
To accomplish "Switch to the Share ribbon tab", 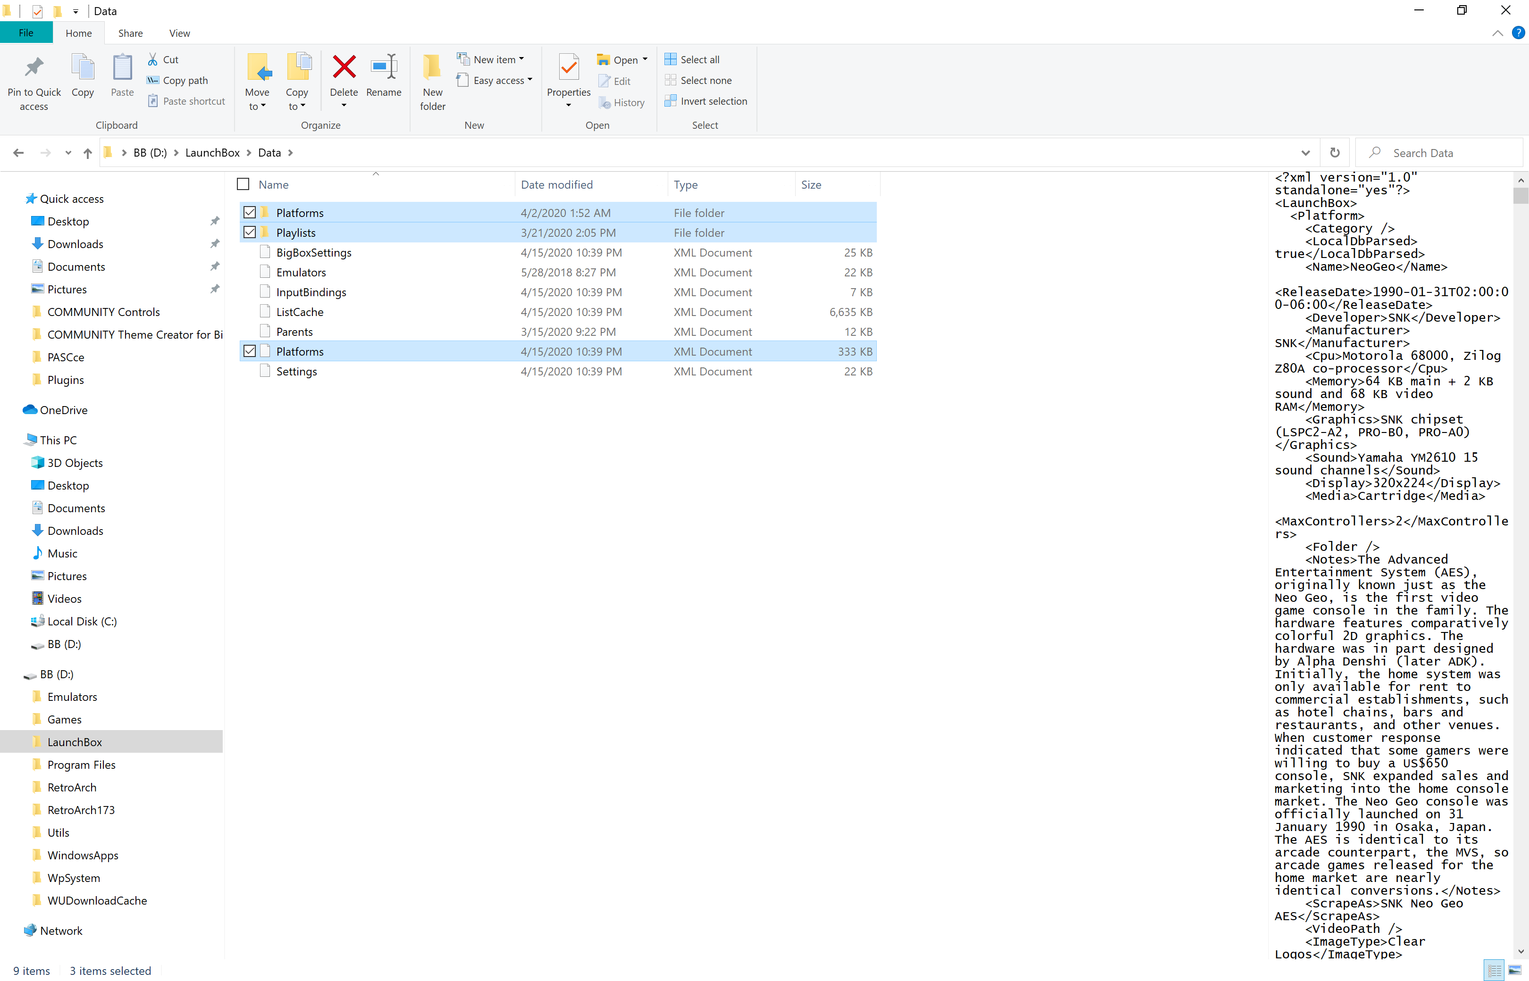I will point(130,33).
